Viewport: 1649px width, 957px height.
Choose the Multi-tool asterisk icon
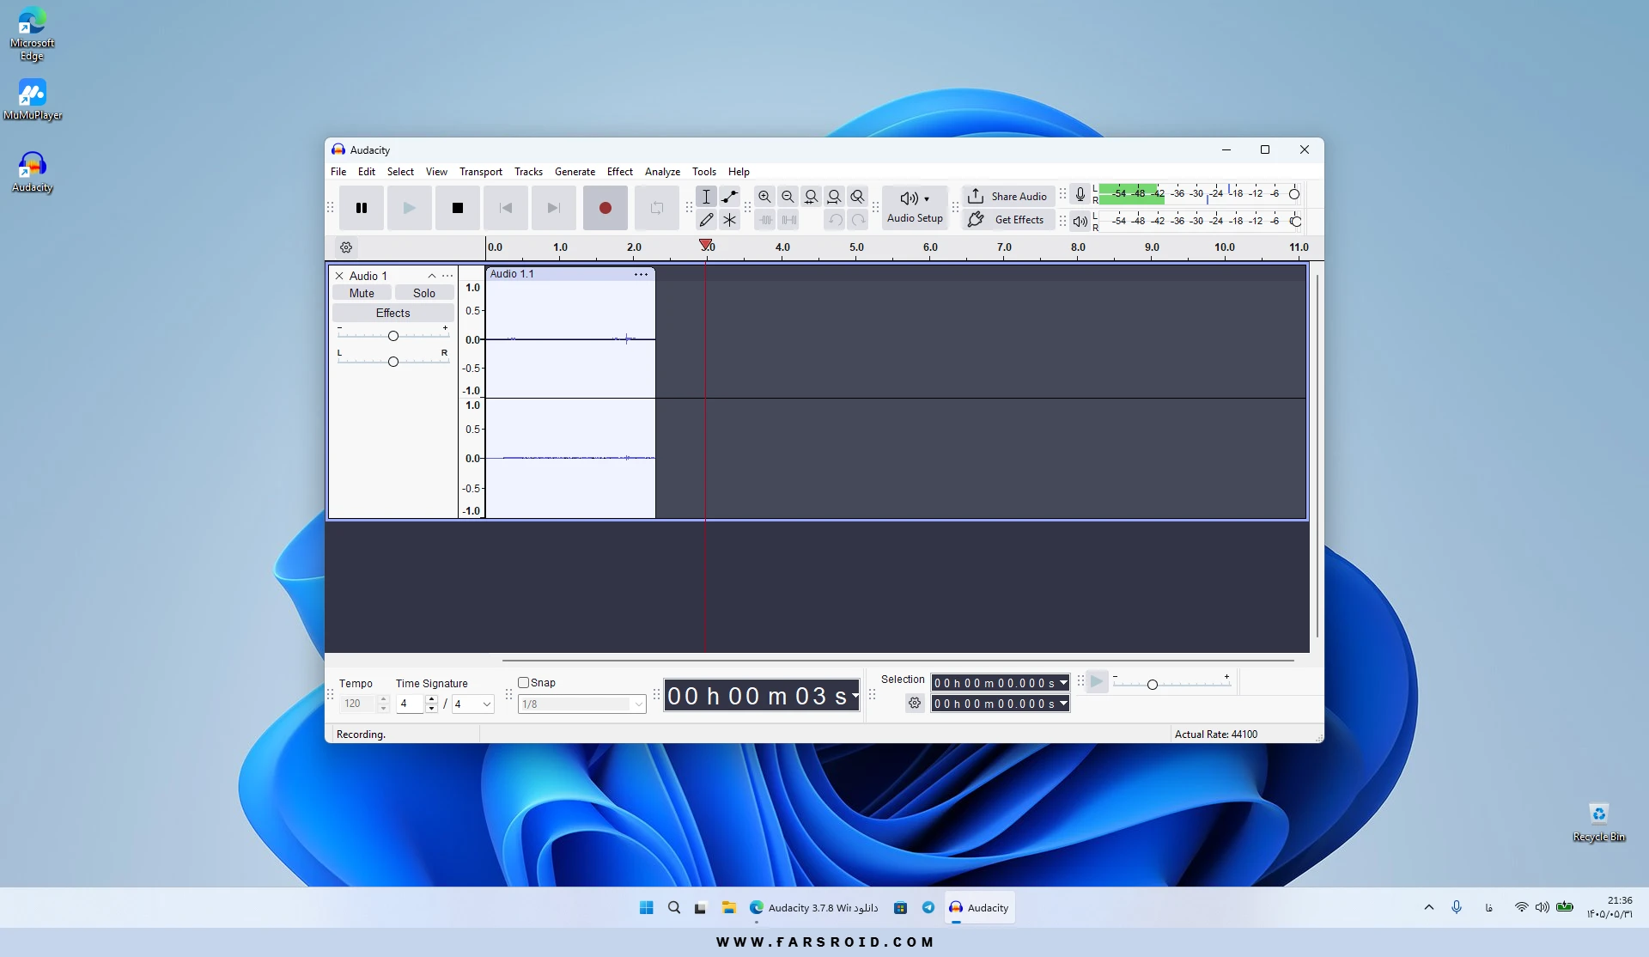(729, 220)
